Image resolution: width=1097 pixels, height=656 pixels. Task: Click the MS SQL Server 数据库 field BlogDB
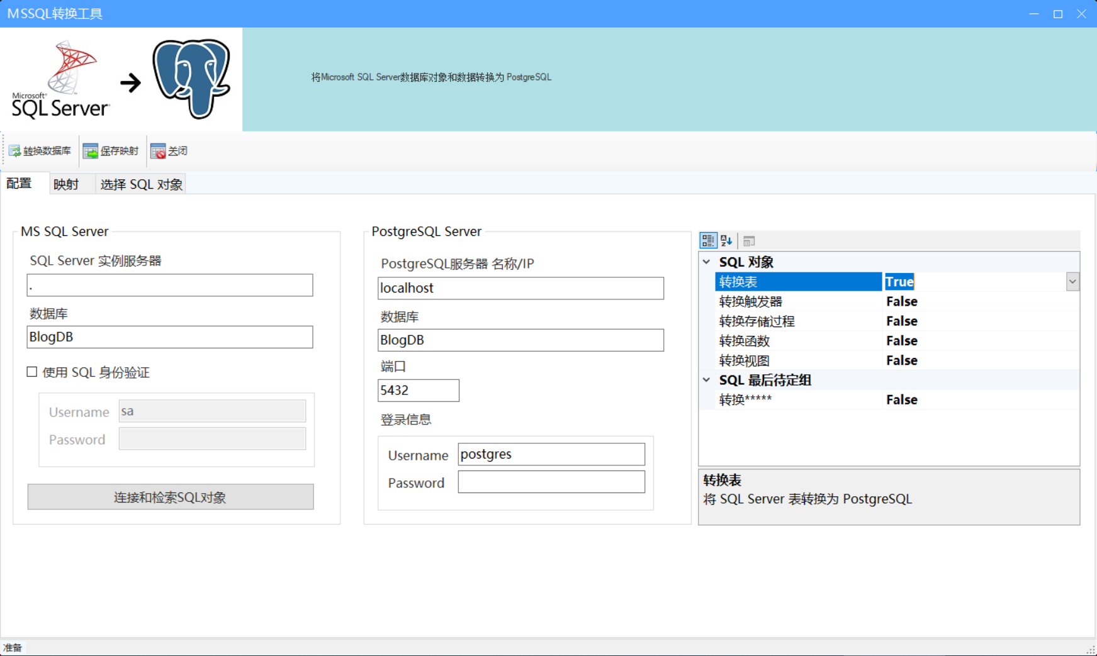click(x=170, y=336)
